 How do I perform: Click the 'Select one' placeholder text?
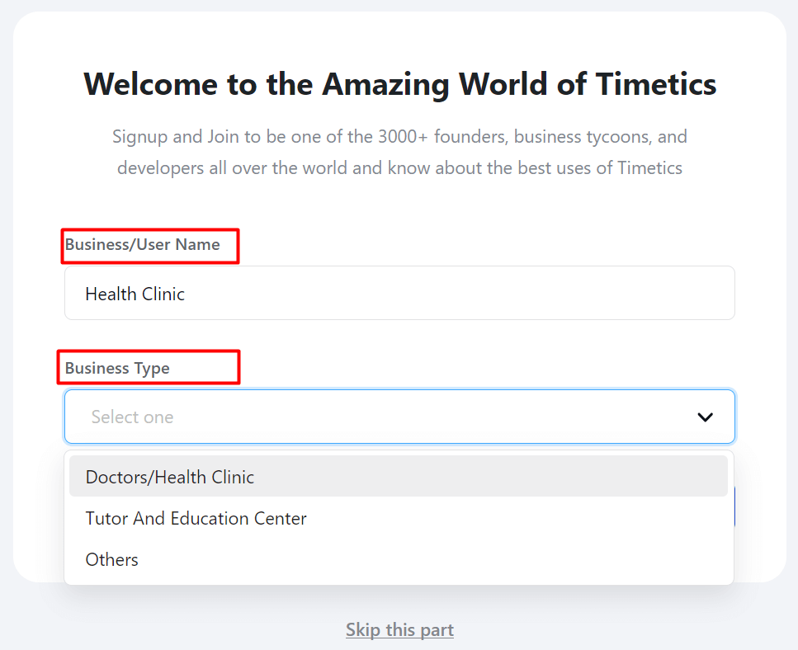pyautogui.click(x=132, y=417)
